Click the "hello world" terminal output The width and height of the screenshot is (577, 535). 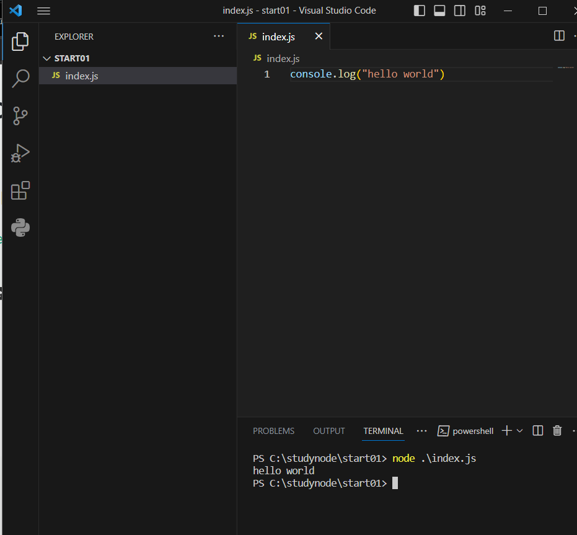pyautogui.click(x=283, y=471)
